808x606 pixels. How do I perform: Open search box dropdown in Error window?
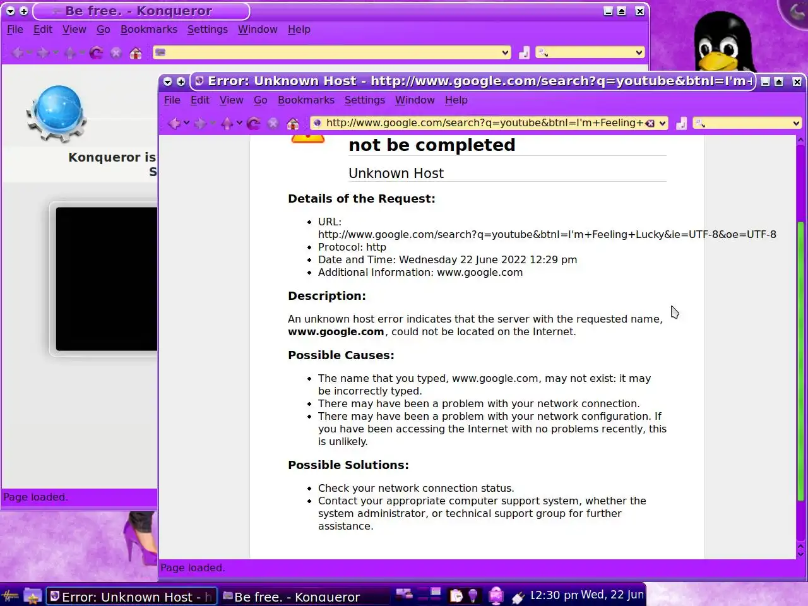click(796, 123)
